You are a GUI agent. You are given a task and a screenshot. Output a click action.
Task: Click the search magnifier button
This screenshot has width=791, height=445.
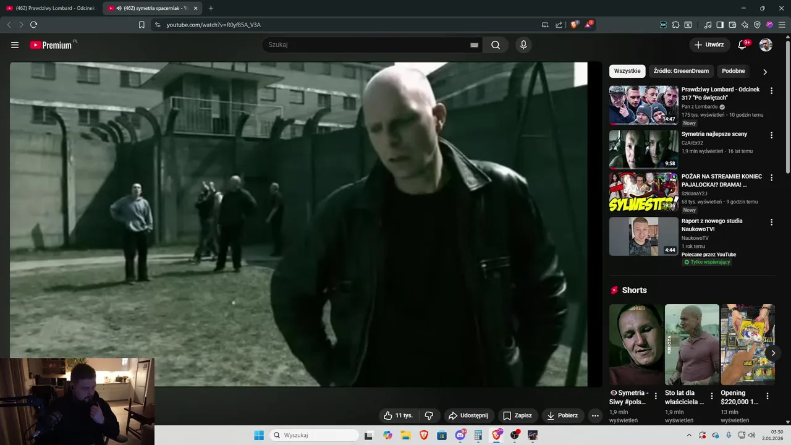[496, 44]
